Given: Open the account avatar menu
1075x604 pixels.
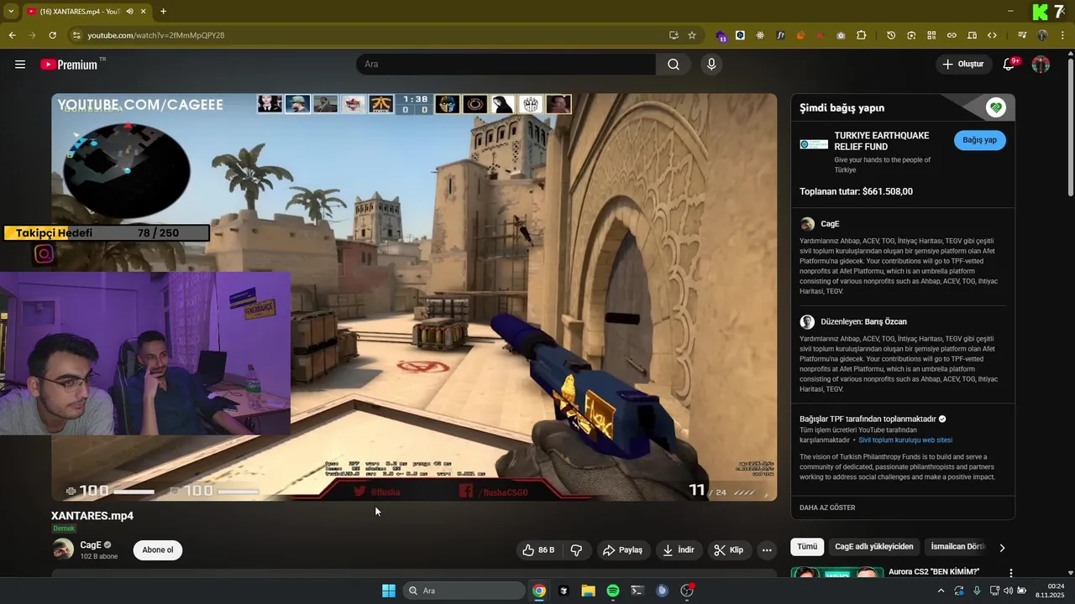Looking at the screenshot, I should 1041,65.
